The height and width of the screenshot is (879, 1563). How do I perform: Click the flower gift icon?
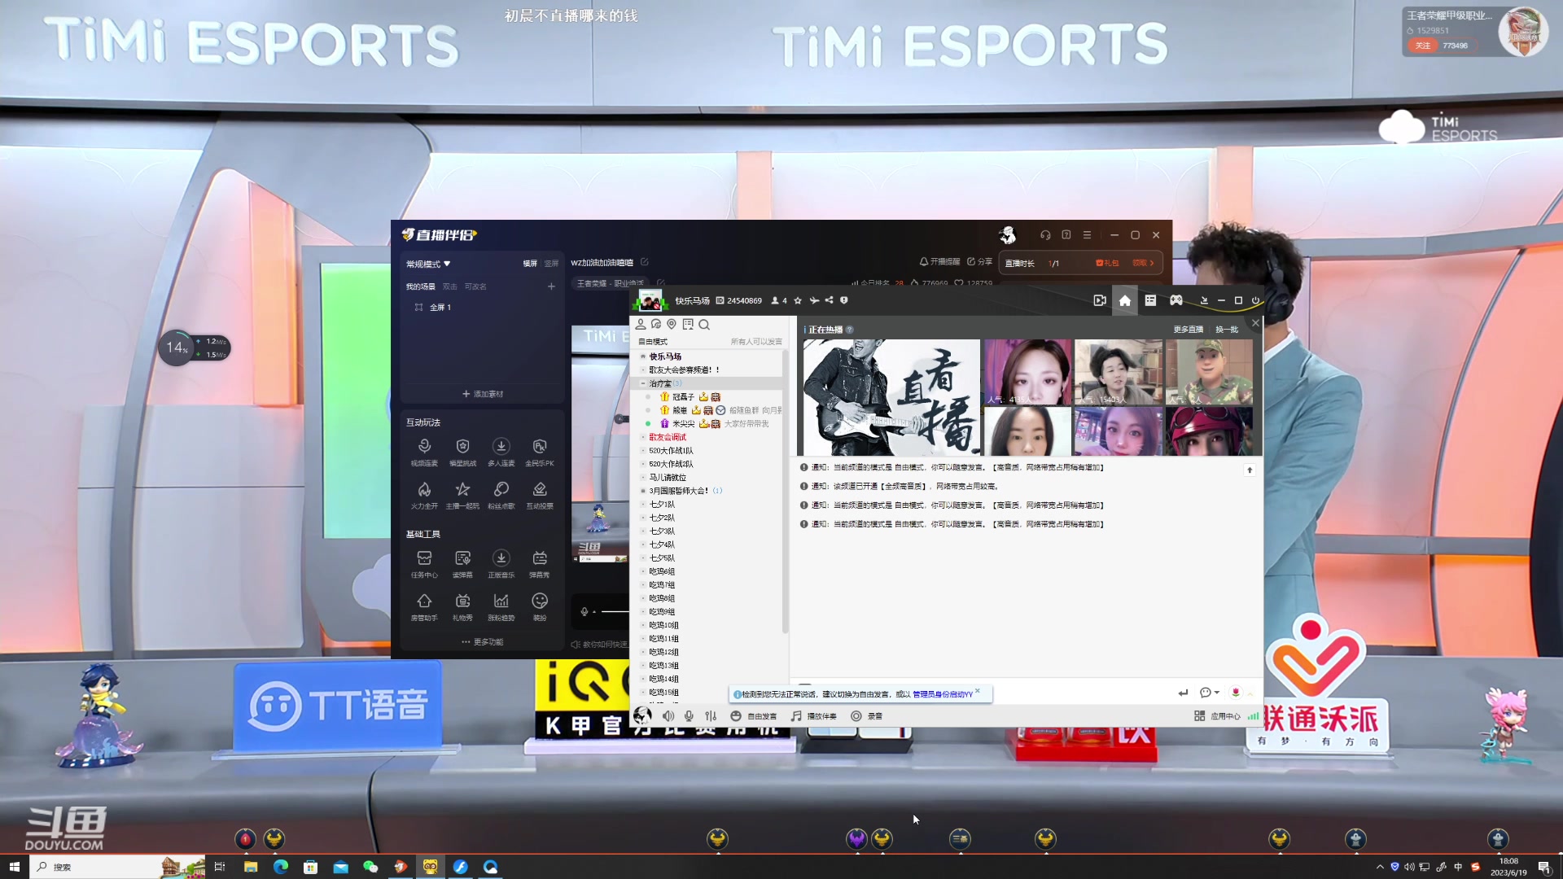(x=1235, y=693)
